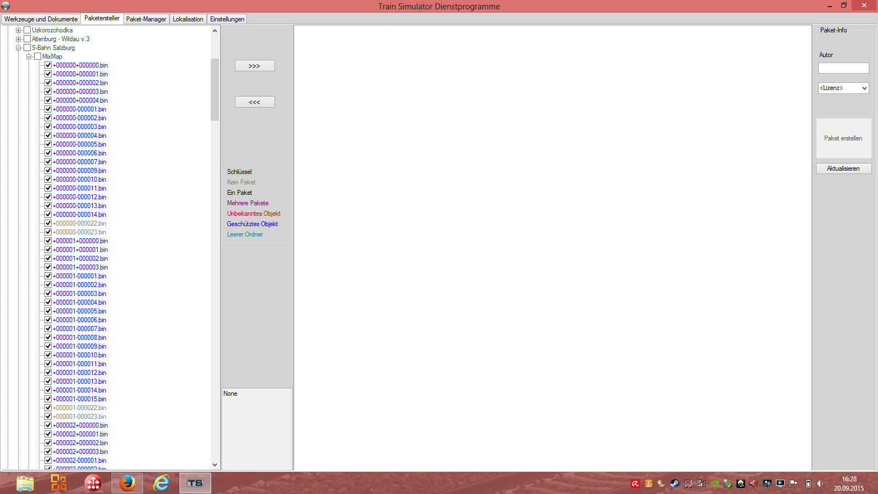Screen dimensions: 878x494
Task: Click the Paket erstellen button
Action: 843,138
